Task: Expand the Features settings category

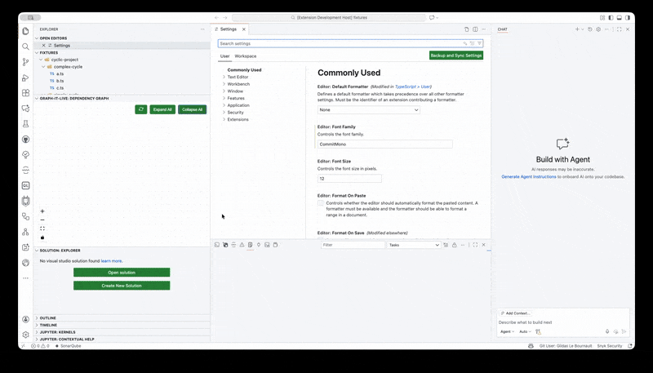Action: pos(236,98)
